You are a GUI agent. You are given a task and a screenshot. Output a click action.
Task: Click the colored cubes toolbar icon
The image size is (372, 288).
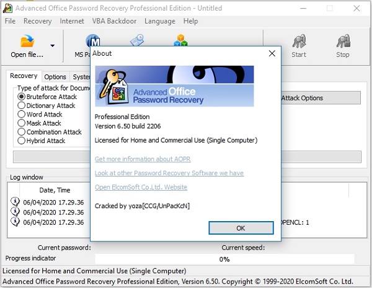click(x=181, y=40)
